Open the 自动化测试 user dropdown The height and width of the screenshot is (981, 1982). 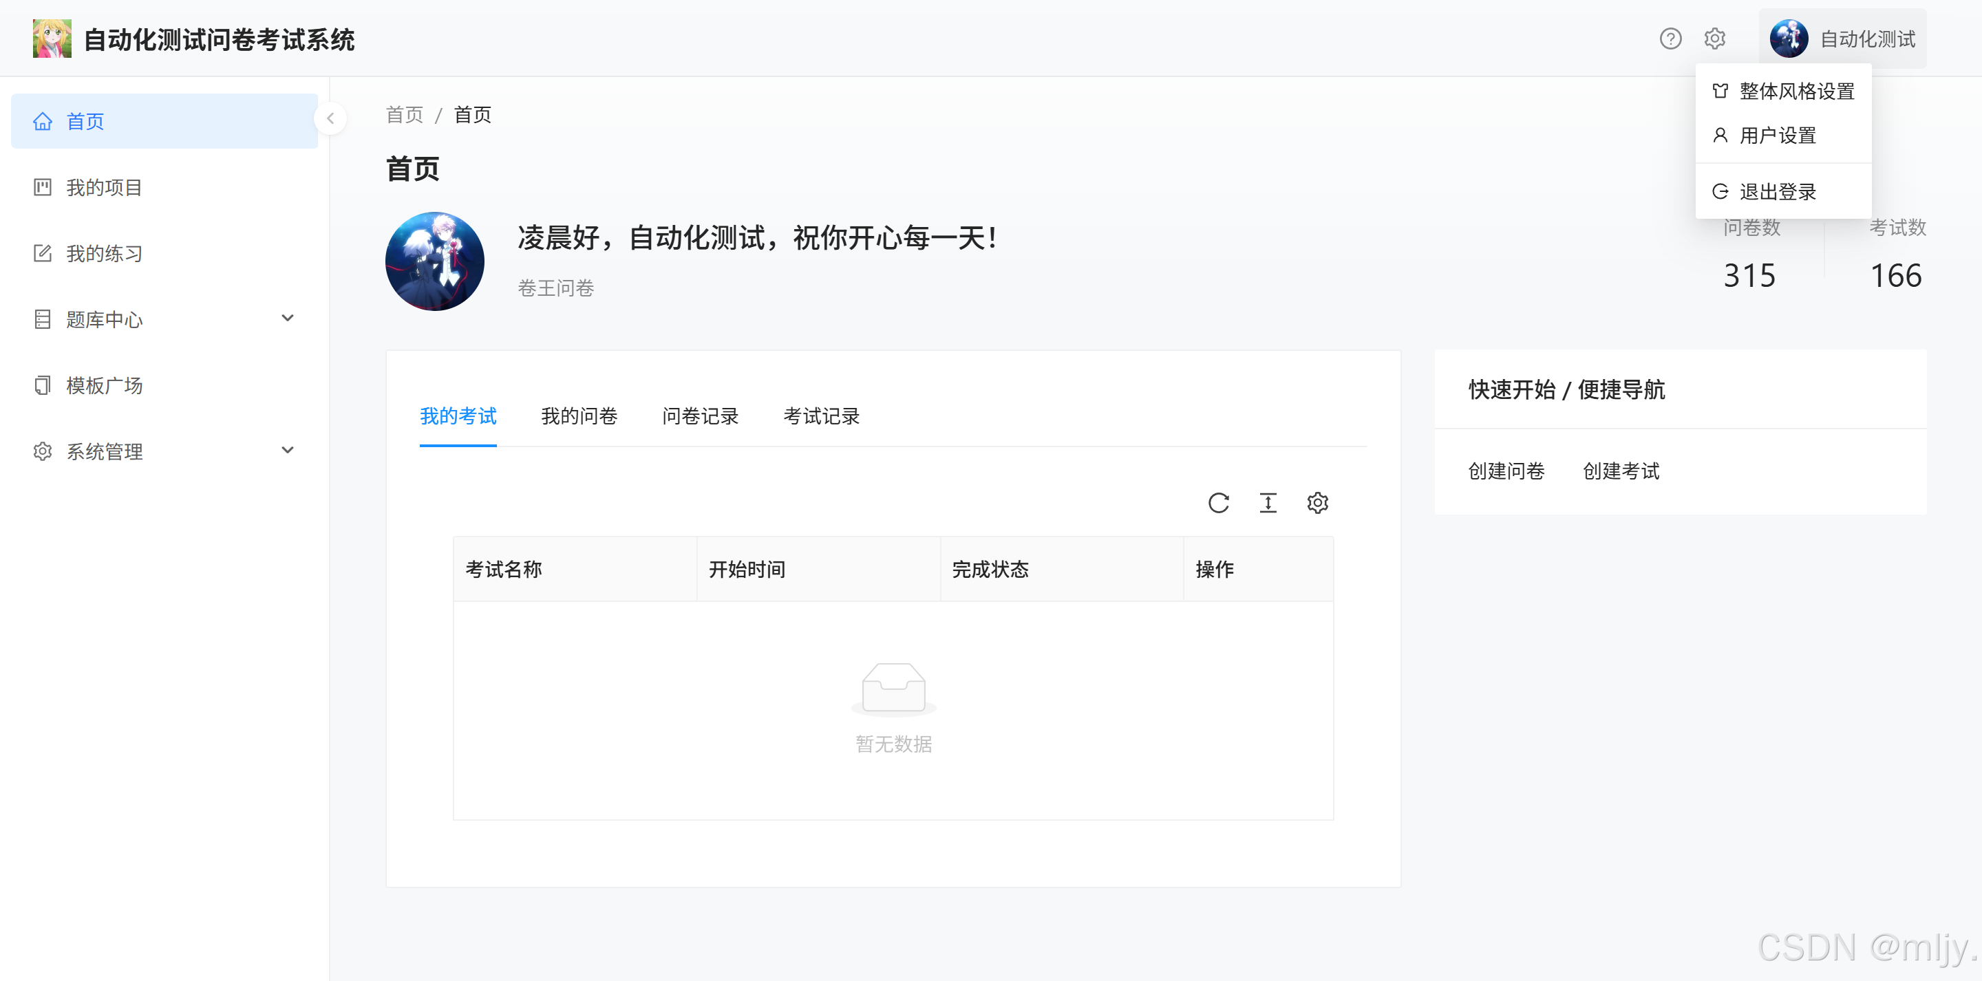pyautogui.click(x=1842, y=39)
